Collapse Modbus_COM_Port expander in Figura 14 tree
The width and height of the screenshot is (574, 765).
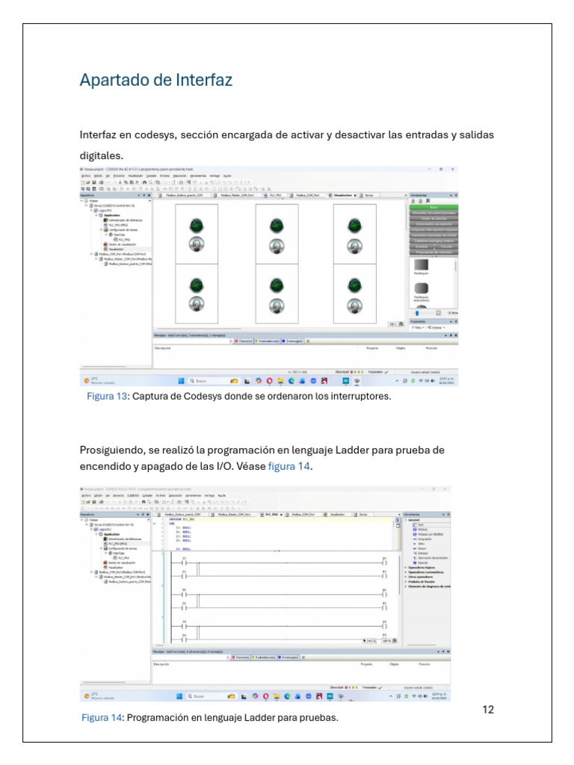coord(91,572)
